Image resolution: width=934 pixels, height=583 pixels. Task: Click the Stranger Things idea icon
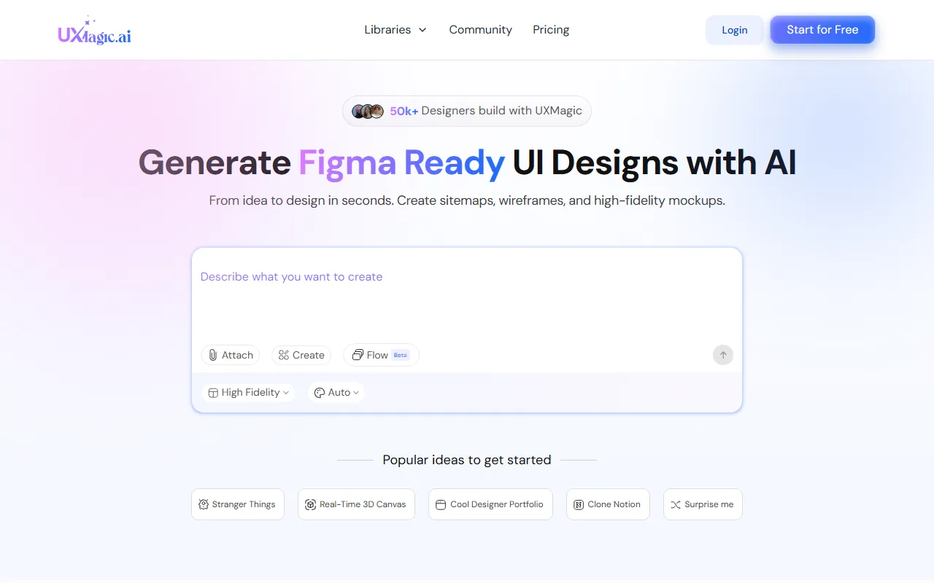204,504
